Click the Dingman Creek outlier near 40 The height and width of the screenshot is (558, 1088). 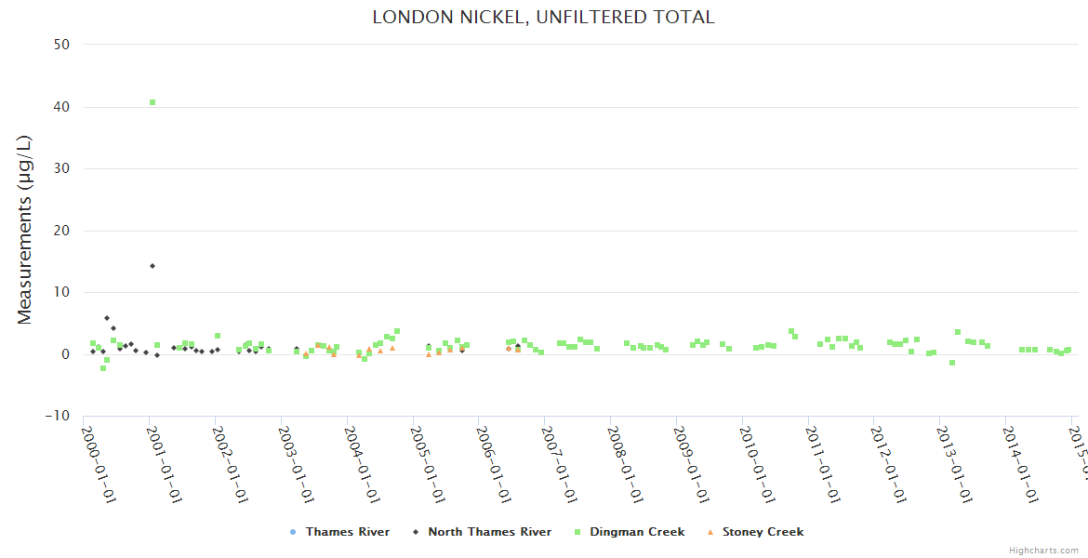coord(153,102)
